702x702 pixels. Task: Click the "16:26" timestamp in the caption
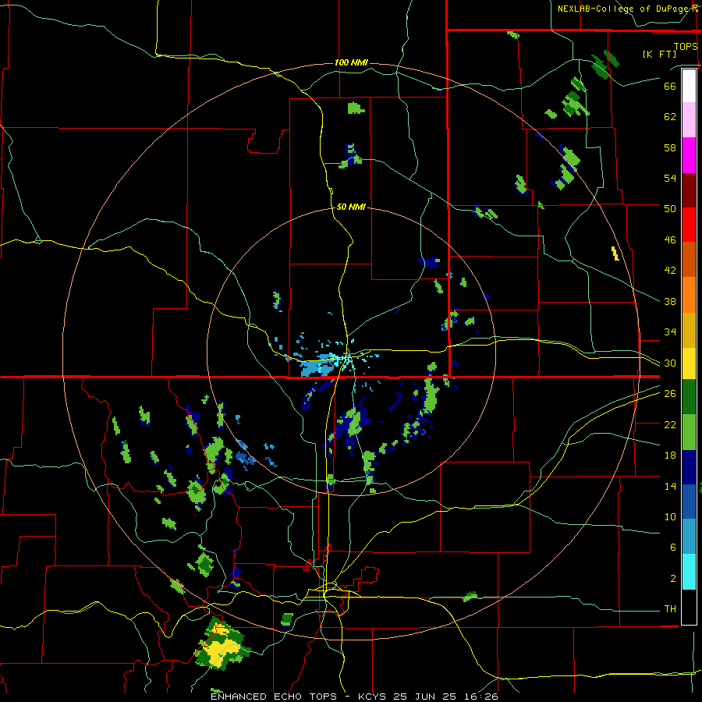point(480,697)
